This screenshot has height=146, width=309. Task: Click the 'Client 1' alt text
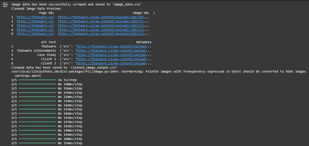(x=49, y=59)
